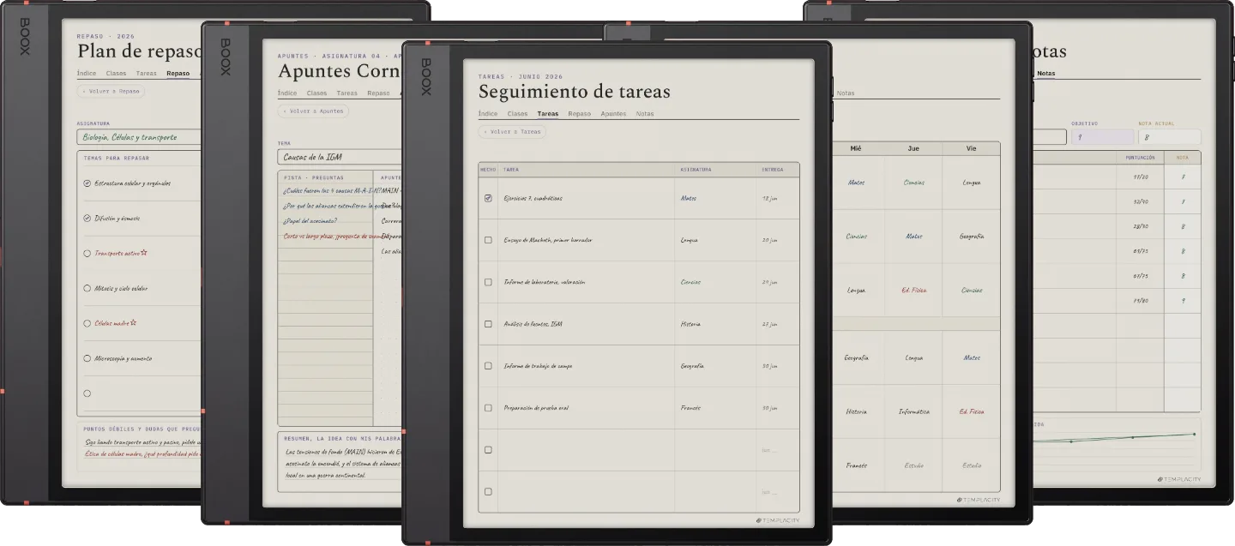
Task: Click the Volver a Apuntes button
Action: (x=313, y=111)
